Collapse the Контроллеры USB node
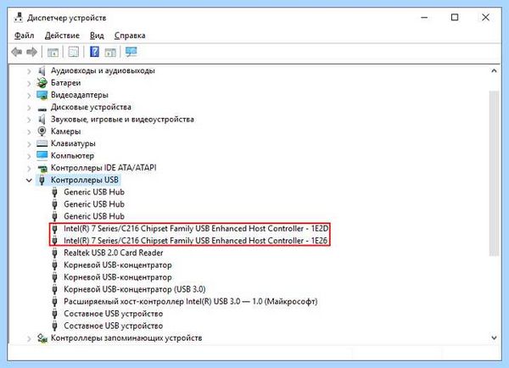The height and width of the screenshot is (368, 509). click(x=29, y=180)
